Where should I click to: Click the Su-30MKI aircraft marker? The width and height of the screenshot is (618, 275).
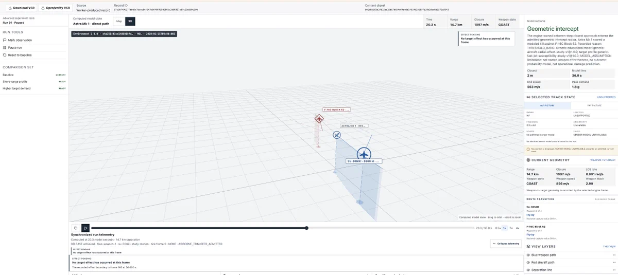(x=364, y=154)
